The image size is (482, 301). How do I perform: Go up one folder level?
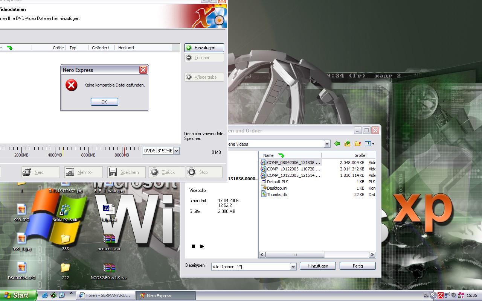click(x=347, y=144)
